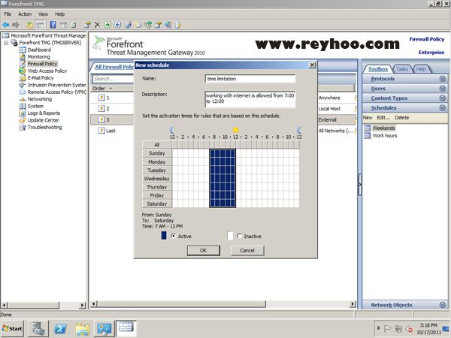Image resolution: width=451 pixels, height=338 pixels.
Task: Click Delete in the Schedules toolbar
Action: pos(402,118)
